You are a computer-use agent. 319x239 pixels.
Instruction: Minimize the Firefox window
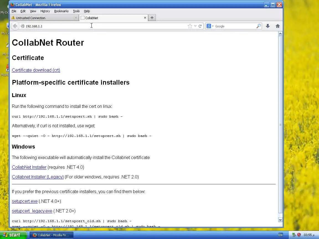tap(266, 4)
